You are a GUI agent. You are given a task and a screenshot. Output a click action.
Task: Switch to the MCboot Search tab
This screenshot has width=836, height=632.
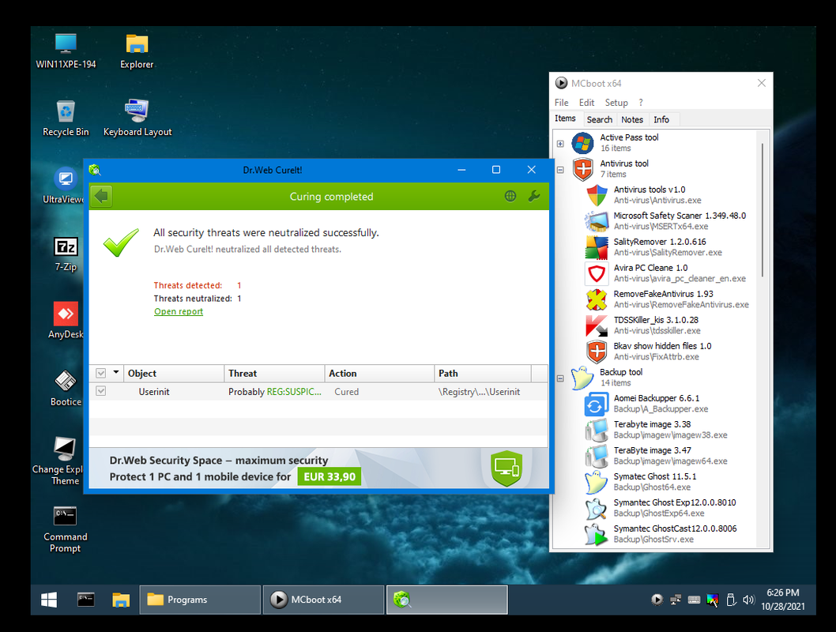click(599, 119)
